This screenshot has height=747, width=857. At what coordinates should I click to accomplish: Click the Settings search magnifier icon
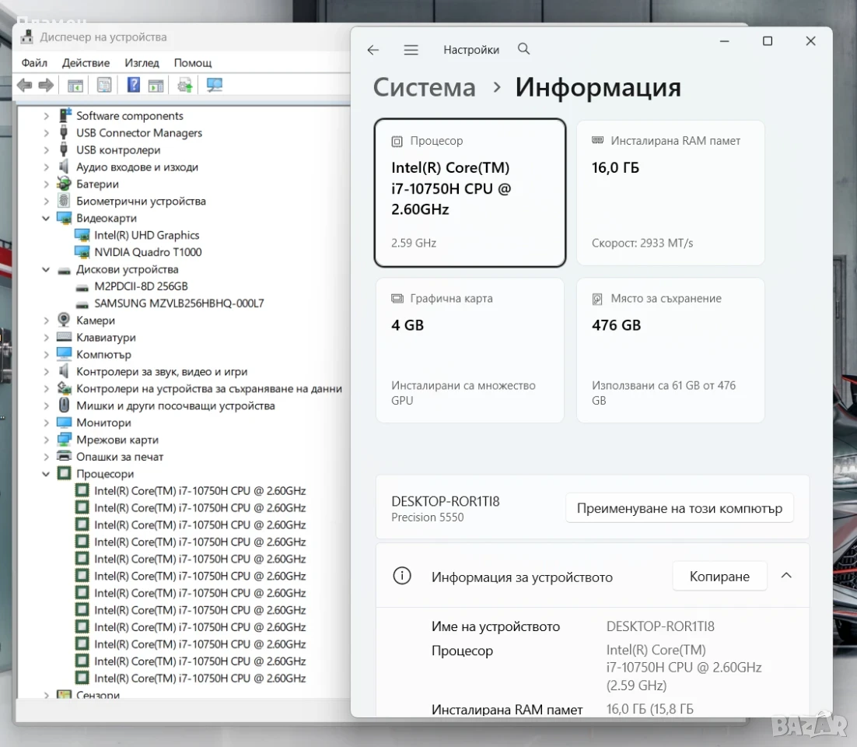coord(523,49)
